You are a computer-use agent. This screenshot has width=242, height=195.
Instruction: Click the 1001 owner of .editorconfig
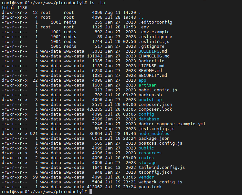56,22
